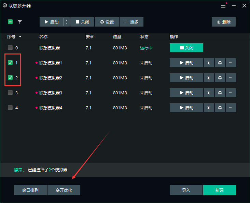Screen dimensions: 250x203
Task: Show more options for 联想模拟器3
Action: pos(231,93)
